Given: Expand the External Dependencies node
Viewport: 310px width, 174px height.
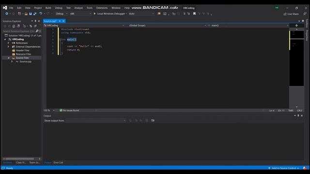Looking at the screenshot, I should [8, 46].
